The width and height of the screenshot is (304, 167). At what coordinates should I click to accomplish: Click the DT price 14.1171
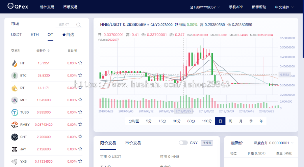tap(44, 88)
